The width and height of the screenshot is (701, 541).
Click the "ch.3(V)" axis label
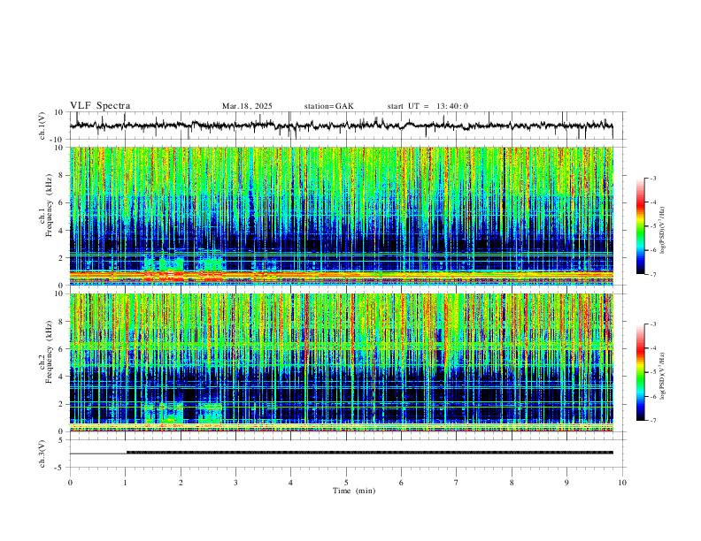pyautogui.click(x=42, y=454)
